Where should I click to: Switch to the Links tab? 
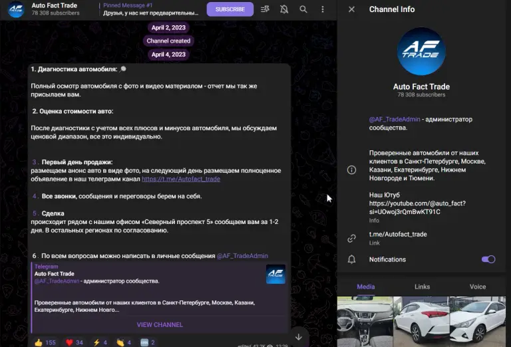(422, 287)
